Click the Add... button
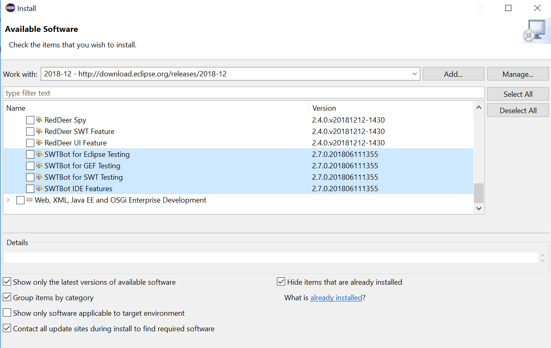The image size is (551, 348). click(453, 74)
